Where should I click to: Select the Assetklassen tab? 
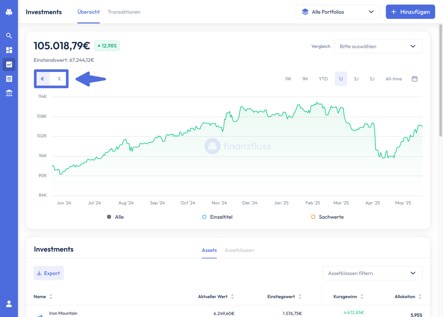[x=240, y=250]
